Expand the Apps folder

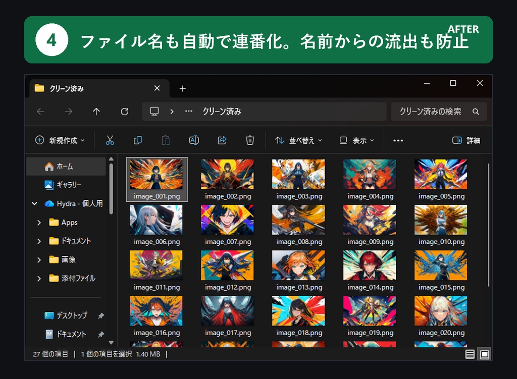39,223
